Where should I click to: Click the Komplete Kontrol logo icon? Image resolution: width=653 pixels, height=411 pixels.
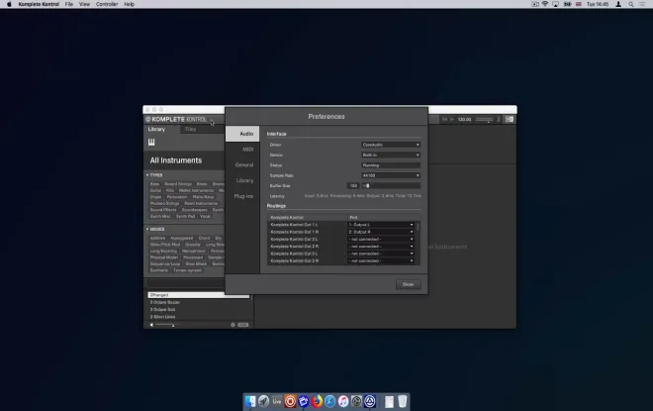point(147,119)
